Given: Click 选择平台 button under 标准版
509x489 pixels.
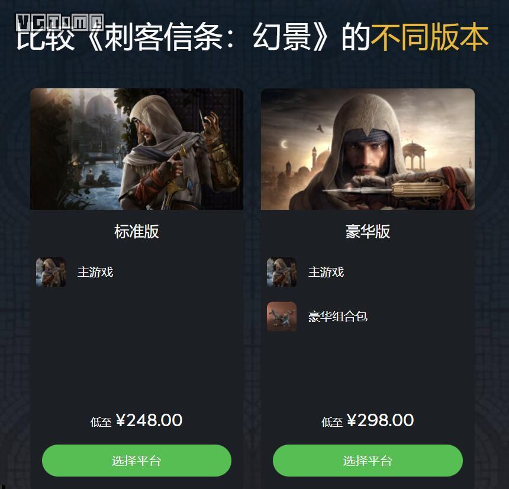Looking at the screenshot, I should (x=137, y=461).
